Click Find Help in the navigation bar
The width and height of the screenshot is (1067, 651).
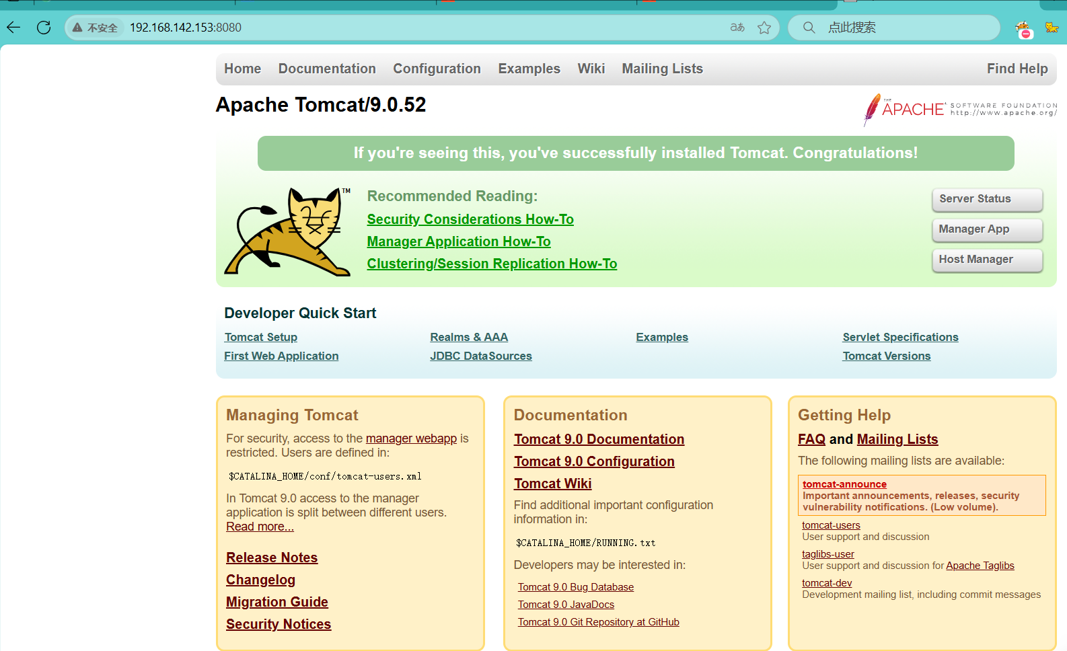1017,69
